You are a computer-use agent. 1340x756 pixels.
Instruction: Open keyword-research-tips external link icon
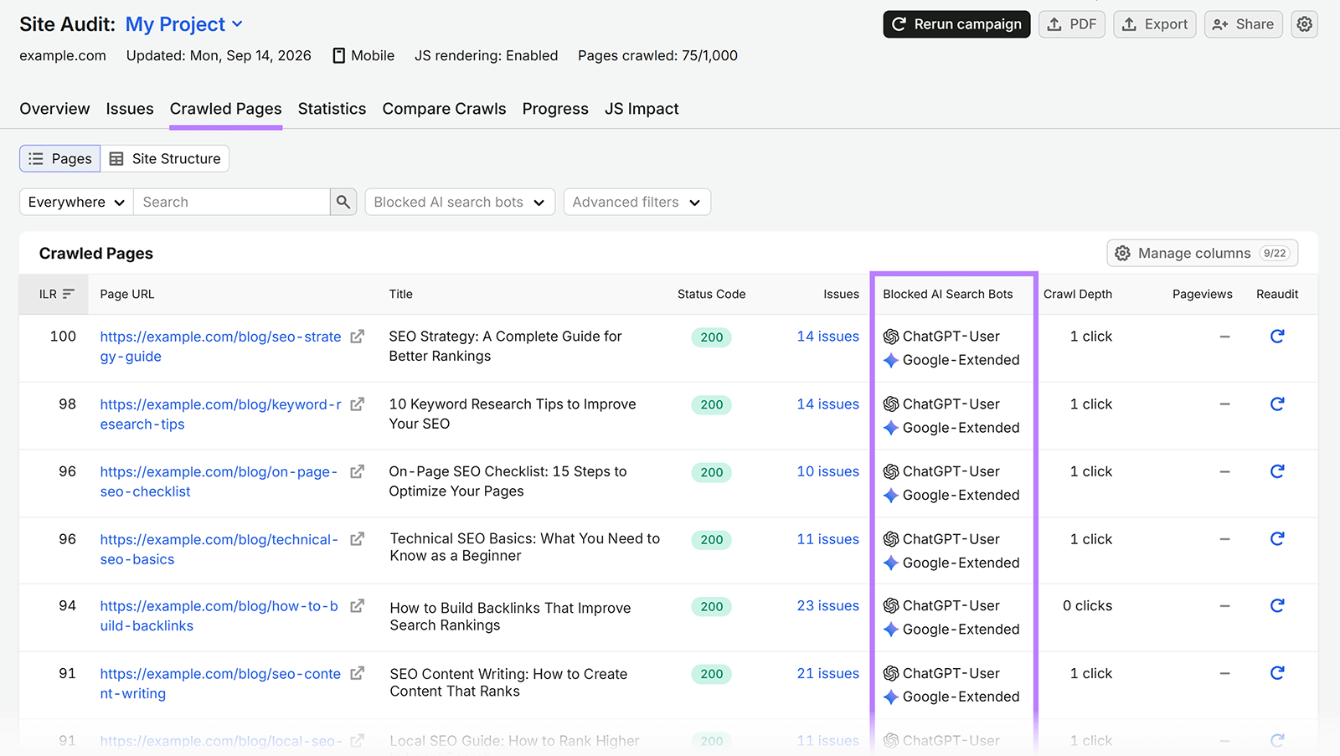pos(357,404)
